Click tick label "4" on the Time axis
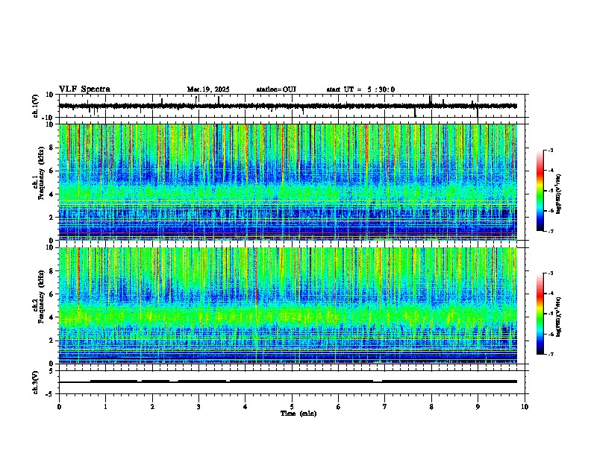 coord(246,407)
